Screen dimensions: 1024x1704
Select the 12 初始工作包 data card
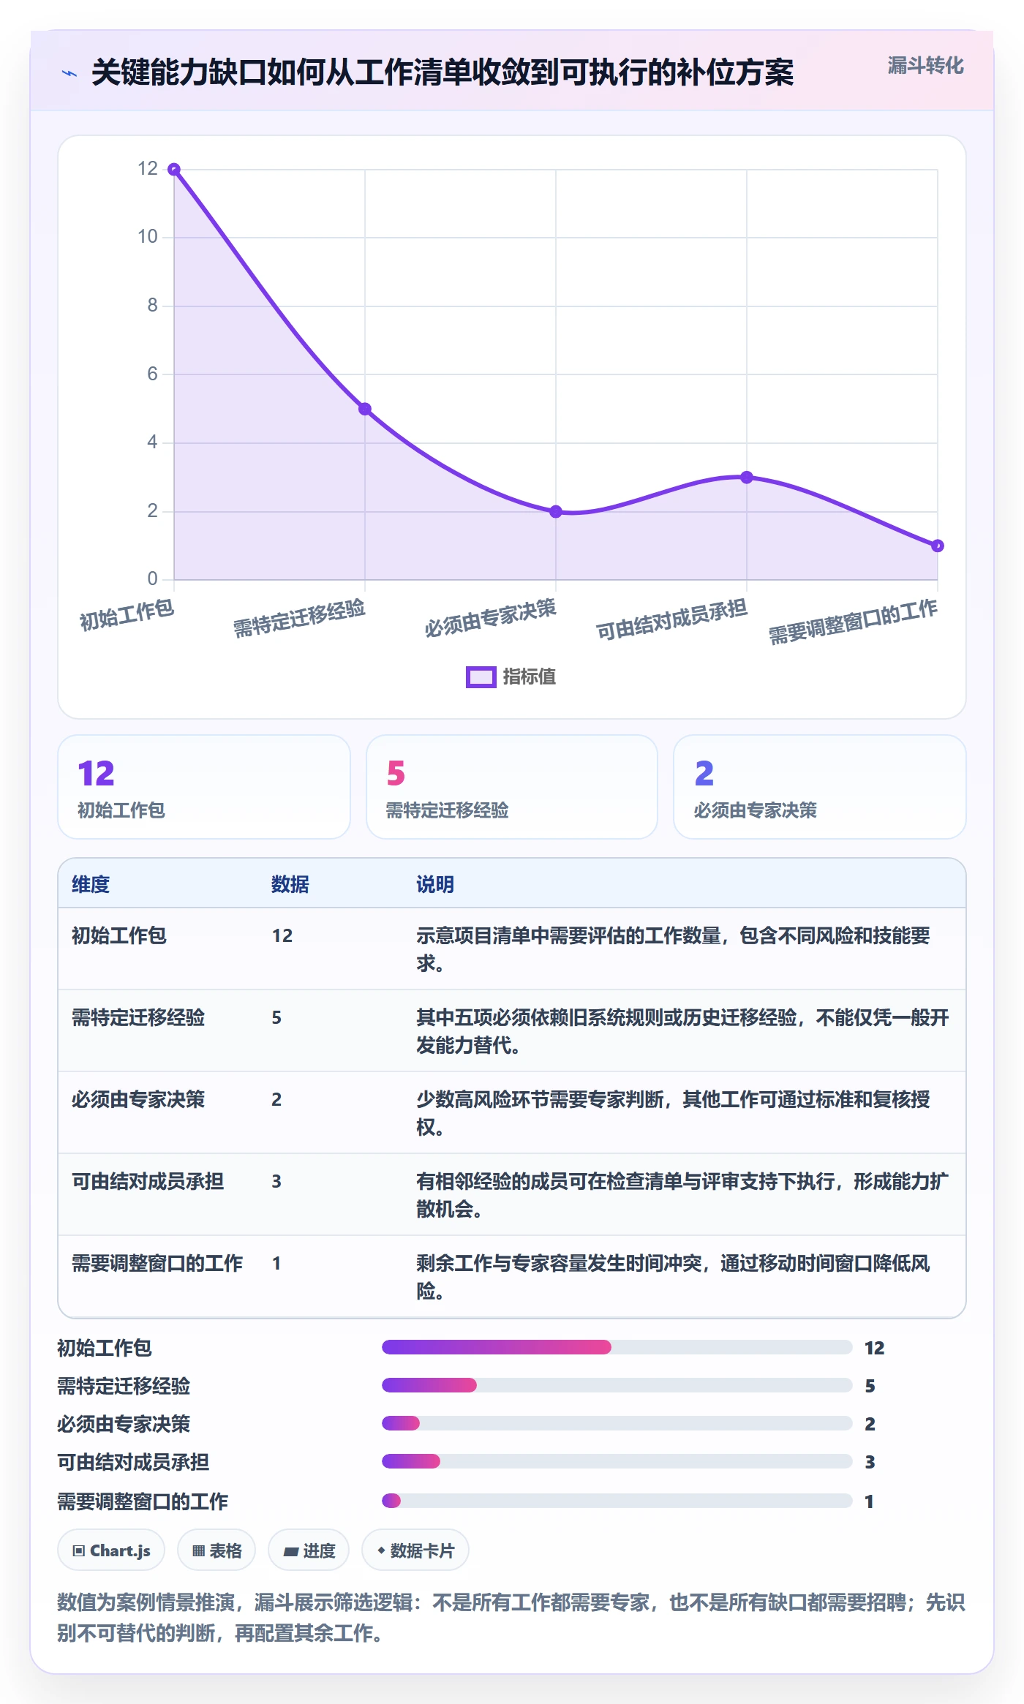pos(204,787)
